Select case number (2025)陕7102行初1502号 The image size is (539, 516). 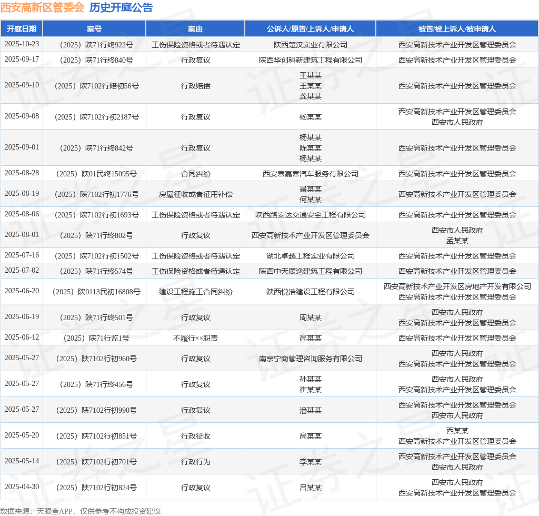95,256
